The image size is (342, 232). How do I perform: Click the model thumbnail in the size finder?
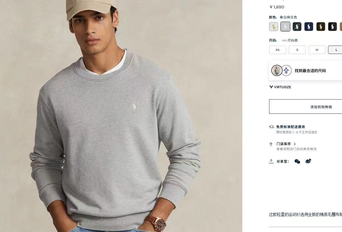[277, 70]
